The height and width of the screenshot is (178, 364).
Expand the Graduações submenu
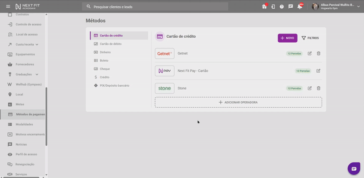pyautogui.click(x=37, y=74)
